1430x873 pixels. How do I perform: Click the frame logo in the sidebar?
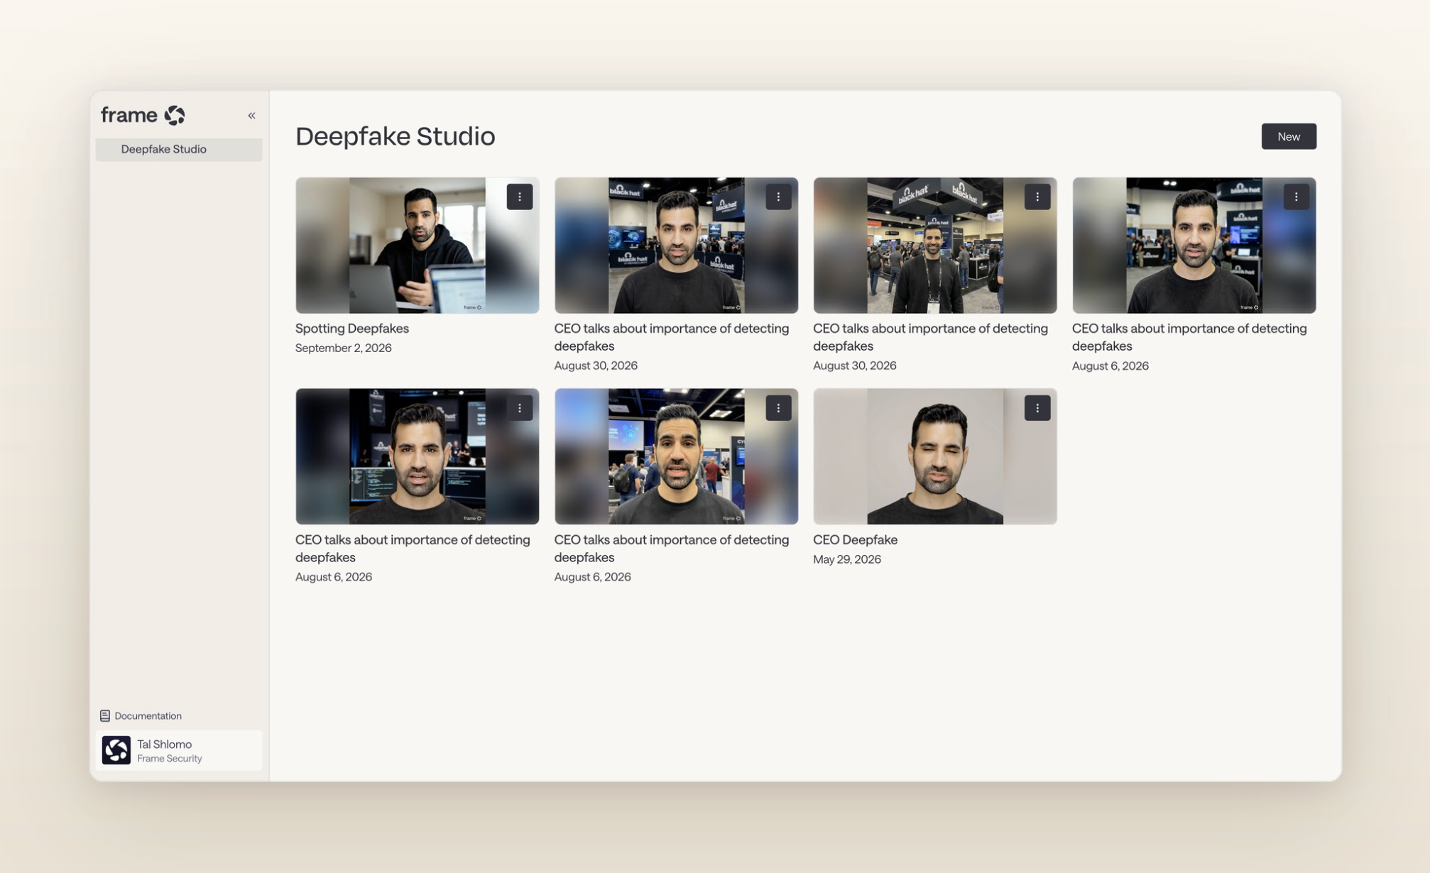point(143,115)
